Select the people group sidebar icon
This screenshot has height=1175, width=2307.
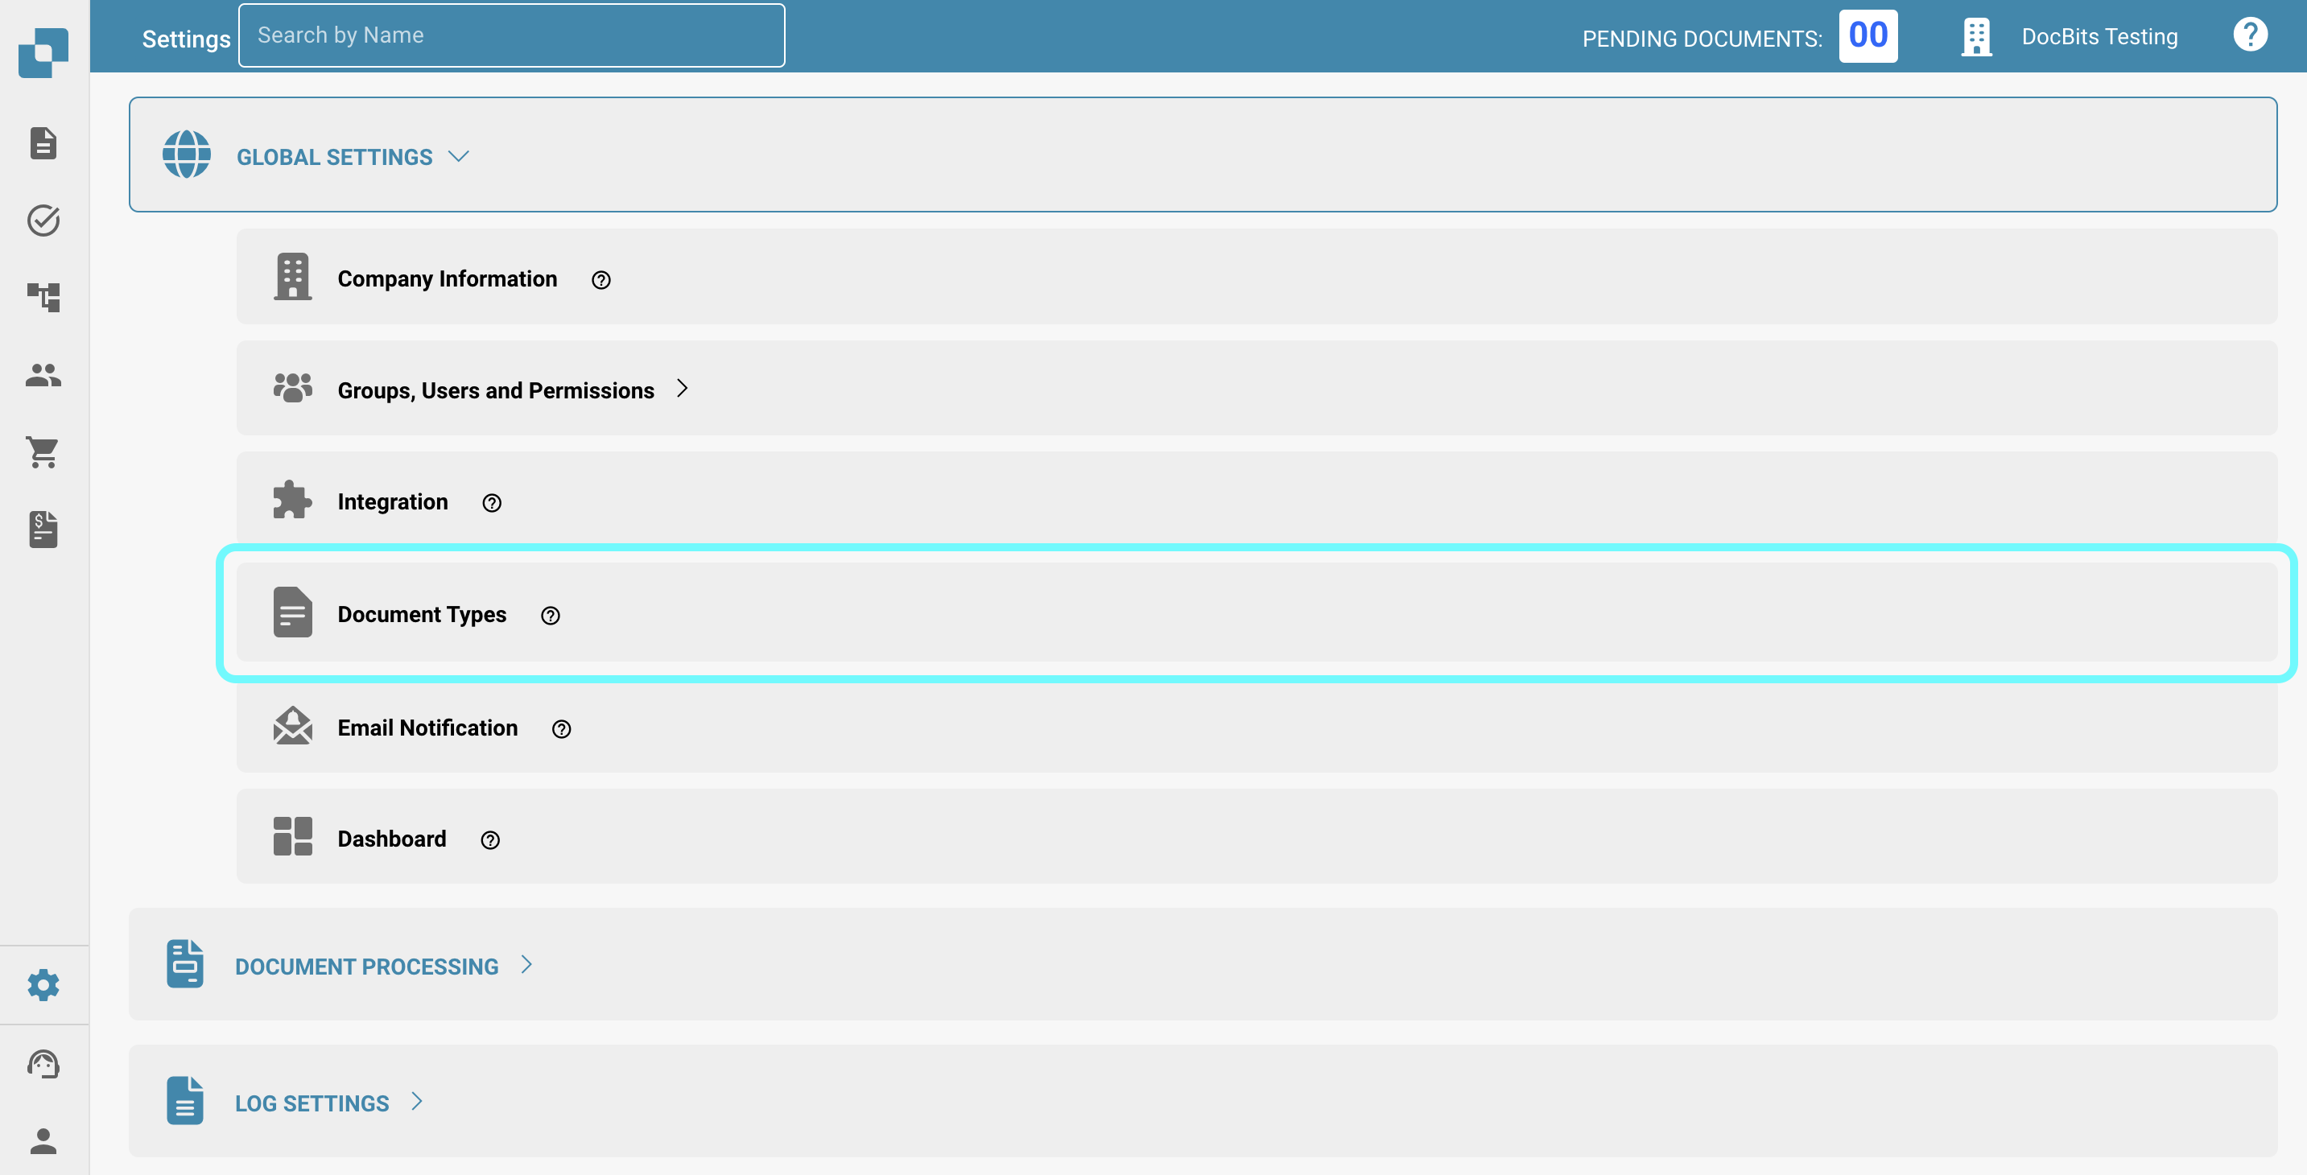tap(43, 375)
